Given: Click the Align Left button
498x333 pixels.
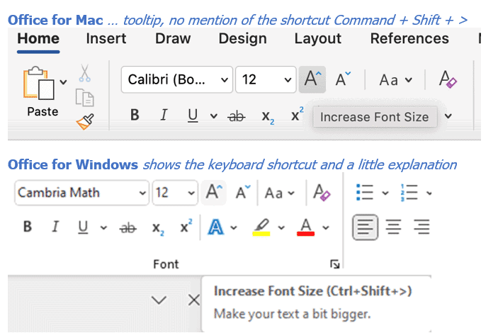Looking at the screenshot, I should click(365, 227).
